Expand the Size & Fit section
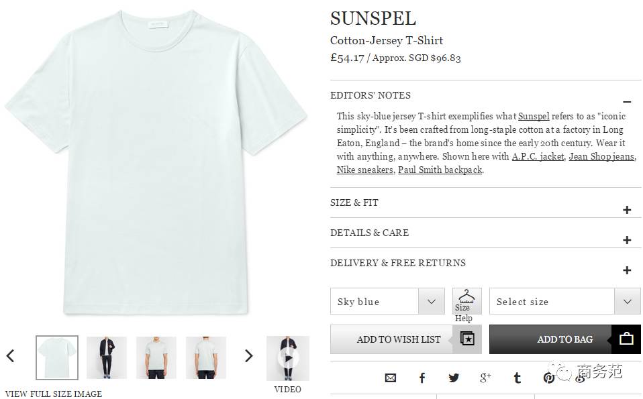The image size is (643, 399). (627, 210)
